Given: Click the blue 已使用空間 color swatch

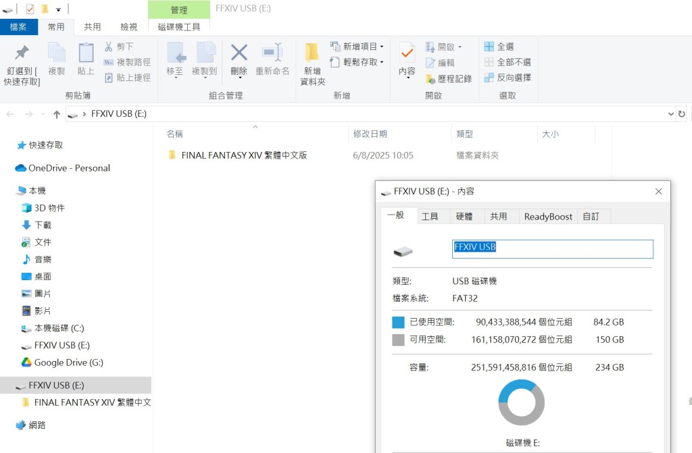Looking at the screenshot, I should click(x=398, y=323).
